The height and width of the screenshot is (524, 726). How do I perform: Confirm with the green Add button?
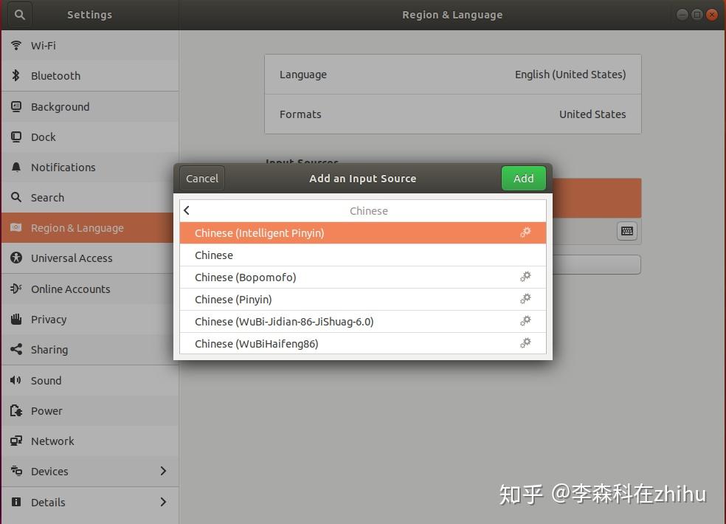(523, 179)
